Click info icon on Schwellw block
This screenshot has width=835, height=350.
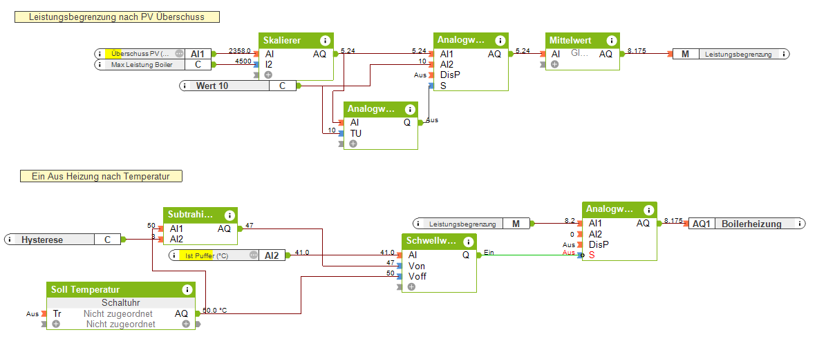(x=467, y=241)
